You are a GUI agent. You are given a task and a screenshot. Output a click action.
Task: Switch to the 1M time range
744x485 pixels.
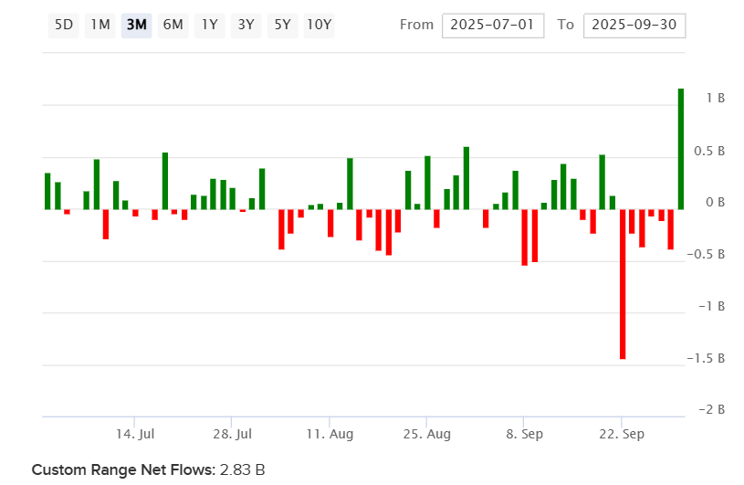tap(100, 25)
